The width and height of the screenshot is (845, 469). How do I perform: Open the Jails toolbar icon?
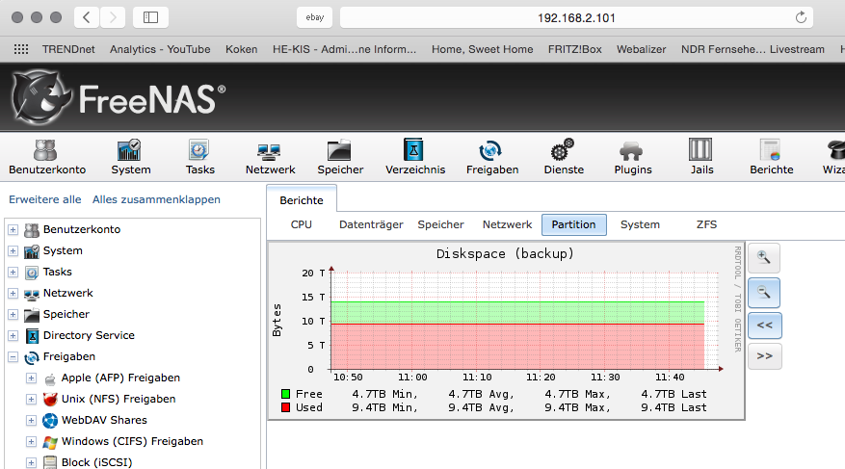click(x=701, y=157)
